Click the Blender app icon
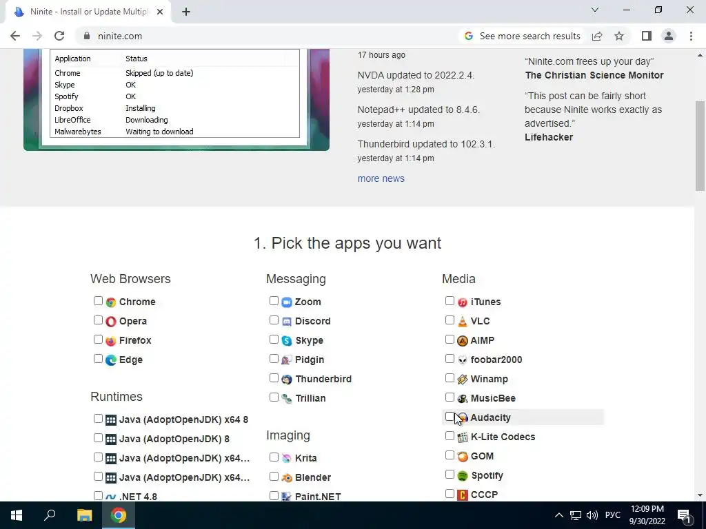Viewport: 706px width, 529px height. coord(287,478)
